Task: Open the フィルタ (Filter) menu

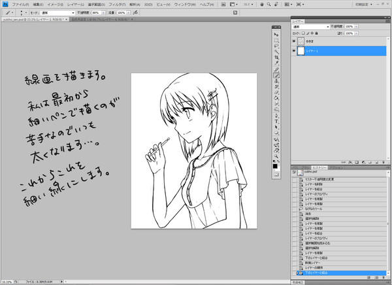Action: tap(117, 5)
